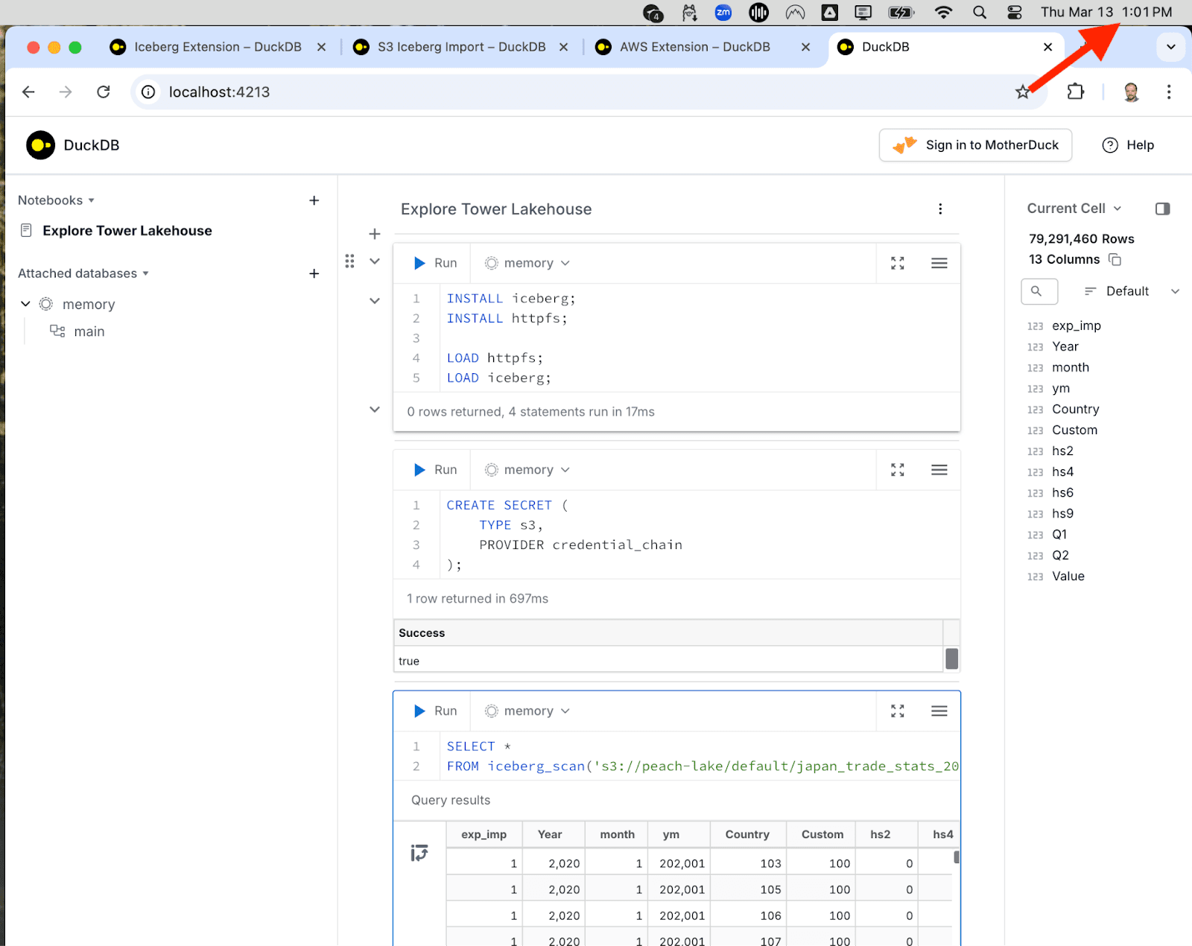Expand the INSTALL iceberg cell to fullscreen

click(x=898, y=263)
